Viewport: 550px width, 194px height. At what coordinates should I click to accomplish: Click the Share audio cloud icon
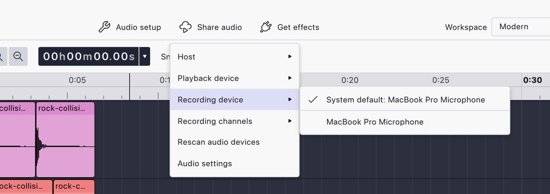[185, 27]
